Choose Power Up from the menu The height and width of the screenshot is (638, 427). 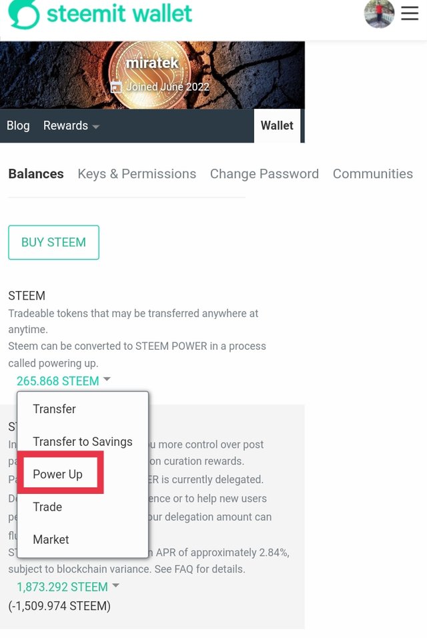pyautogui.click(x=58, y=474)
